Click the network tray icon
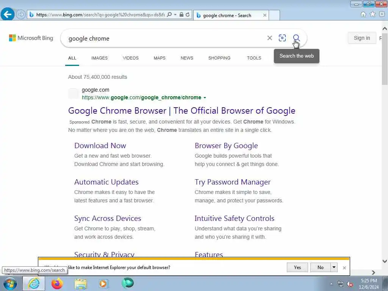The height and width of the screenshot is (291, 388). click(x=341, y=284)
